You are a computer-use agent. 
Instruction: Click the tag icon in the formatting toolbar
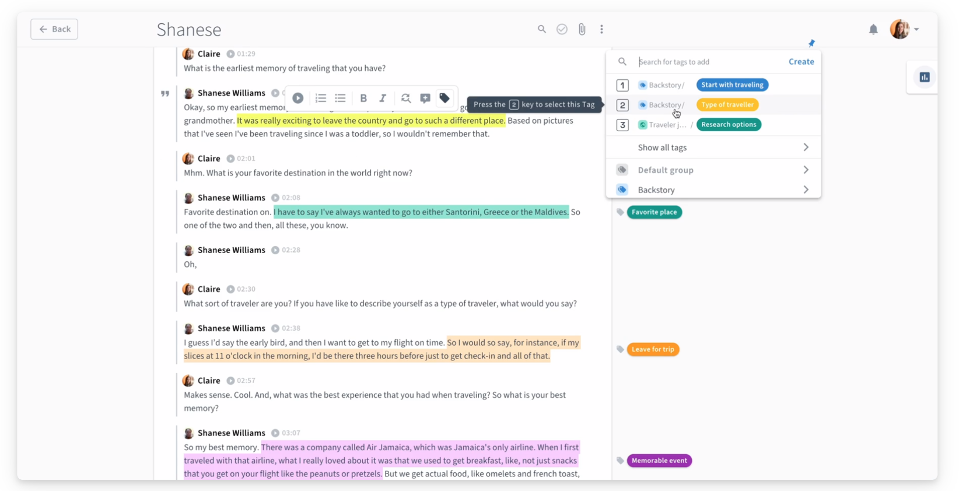[444, 98]
